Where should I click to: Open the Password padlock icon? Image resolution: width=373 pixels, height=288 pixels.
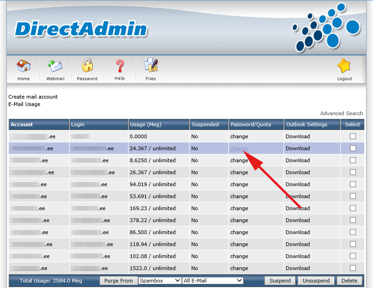coord(87,65)
